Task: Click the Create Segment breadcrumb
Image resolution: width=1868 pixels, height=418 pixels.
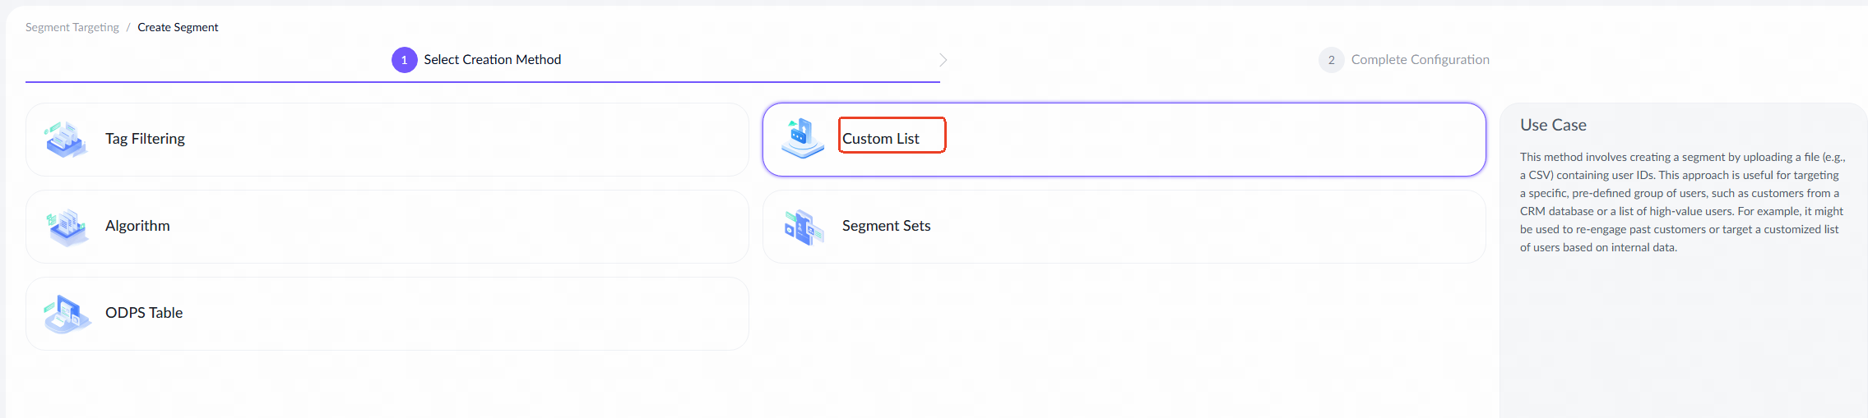Action: [178, 27]
